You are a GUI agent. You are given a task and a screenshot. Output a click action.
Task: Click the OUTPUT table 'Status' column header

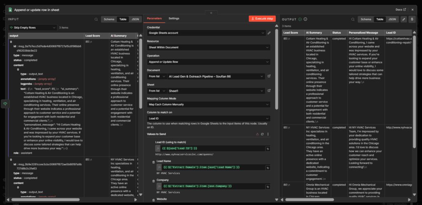click(x=339, y=33)
